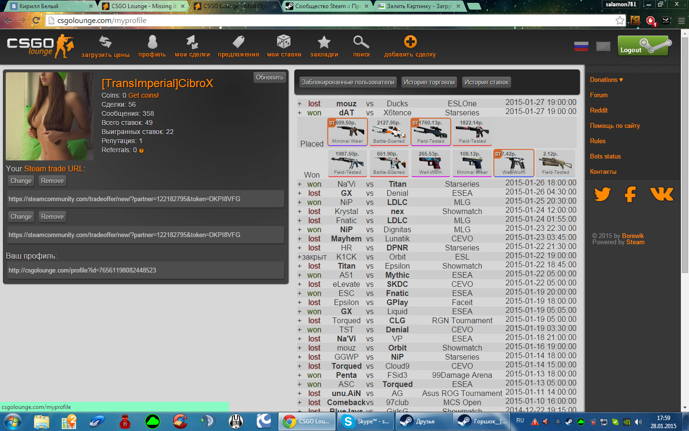Expand the mouz vs Ducks bet row
The width and height of the screenshot is (689, 431).
click(x=300, y=104)
